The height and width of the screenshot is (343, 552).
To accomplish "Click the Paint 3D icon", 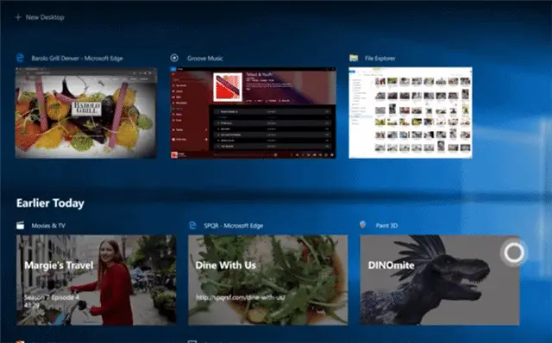I will pos(363,225).
